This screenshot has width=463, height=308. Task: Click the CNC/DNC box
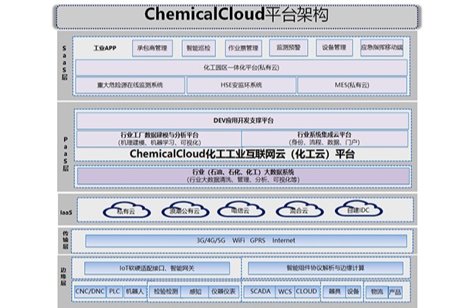tap(90, 292)
